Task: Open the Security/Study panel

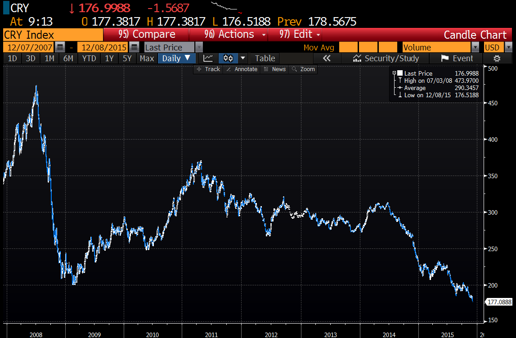Action: pyautogui.click(x=386, y=58)
